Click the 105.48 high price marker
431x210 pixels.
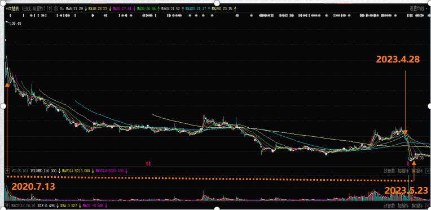pyautogui.click(x=15, y=24)
